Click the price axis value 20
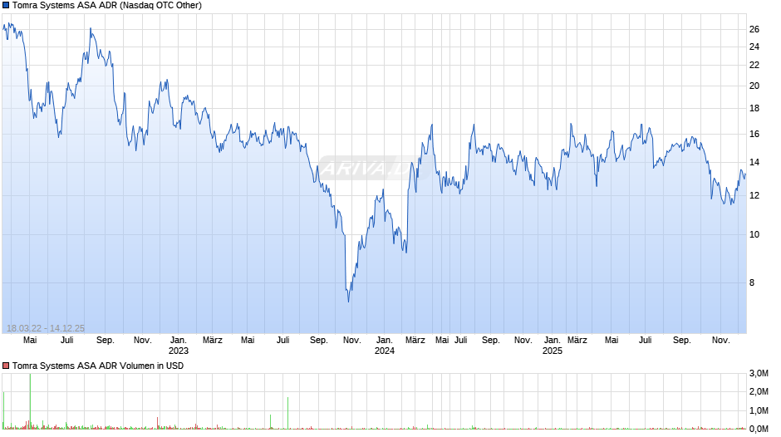 pos(754,86)
